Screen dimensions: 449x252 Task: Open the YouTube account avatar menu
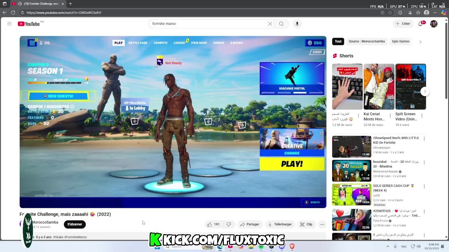coord(434,24)
